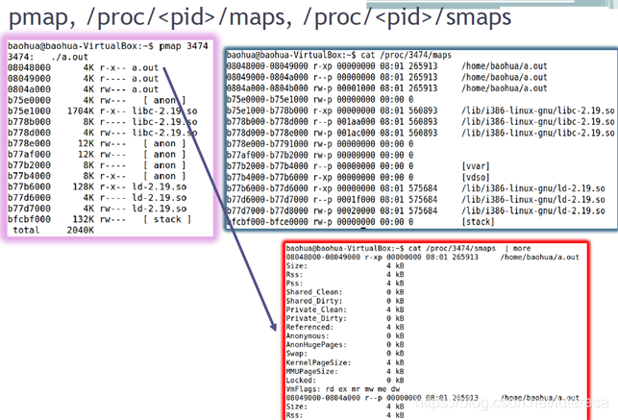Select maps row b77af000-b77b2000 rw-p
This screenshot has height=420, width=618.
[x=320, y=156]
